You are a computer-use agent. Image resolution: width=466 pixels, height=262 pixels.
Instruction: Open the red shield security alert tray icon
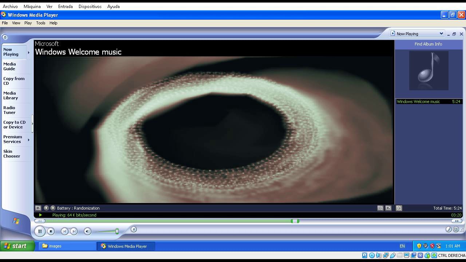tap(432, 246)
